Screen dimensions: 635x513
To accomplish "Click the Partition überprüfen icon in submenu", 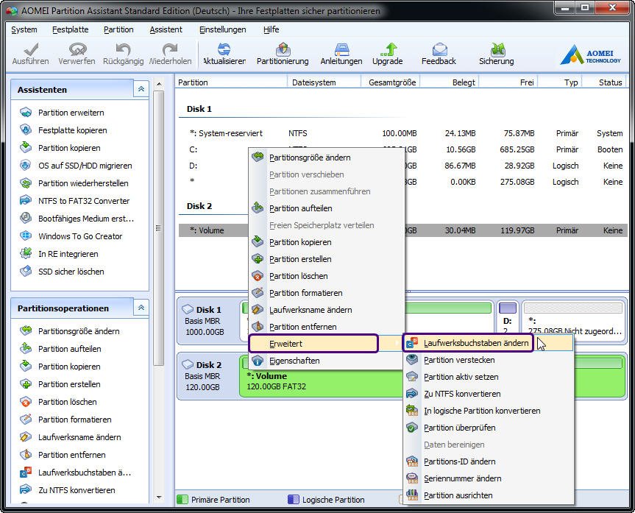I will (412, 428).
